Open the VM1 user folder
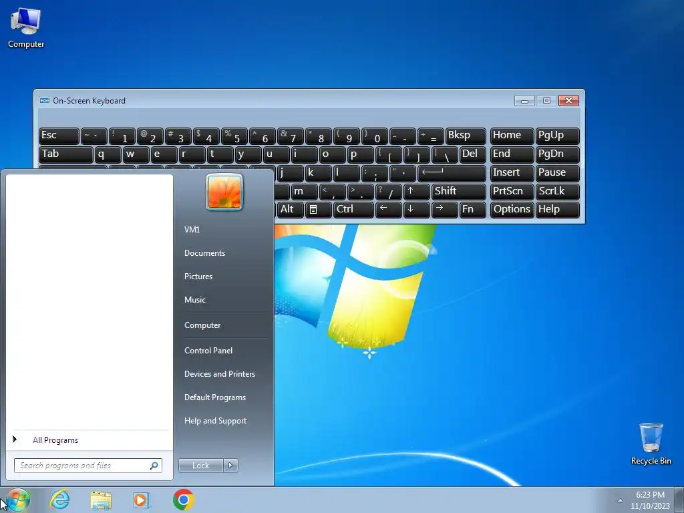The image size is (684, 513). click(x=192, y=230)
